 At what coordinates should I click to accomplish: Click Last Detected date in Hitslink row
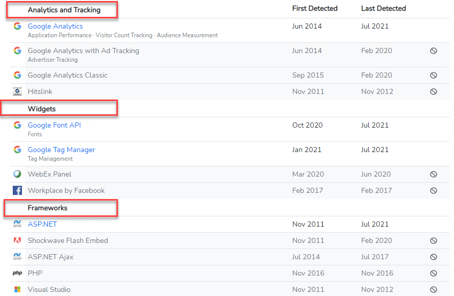pos(377,91)
